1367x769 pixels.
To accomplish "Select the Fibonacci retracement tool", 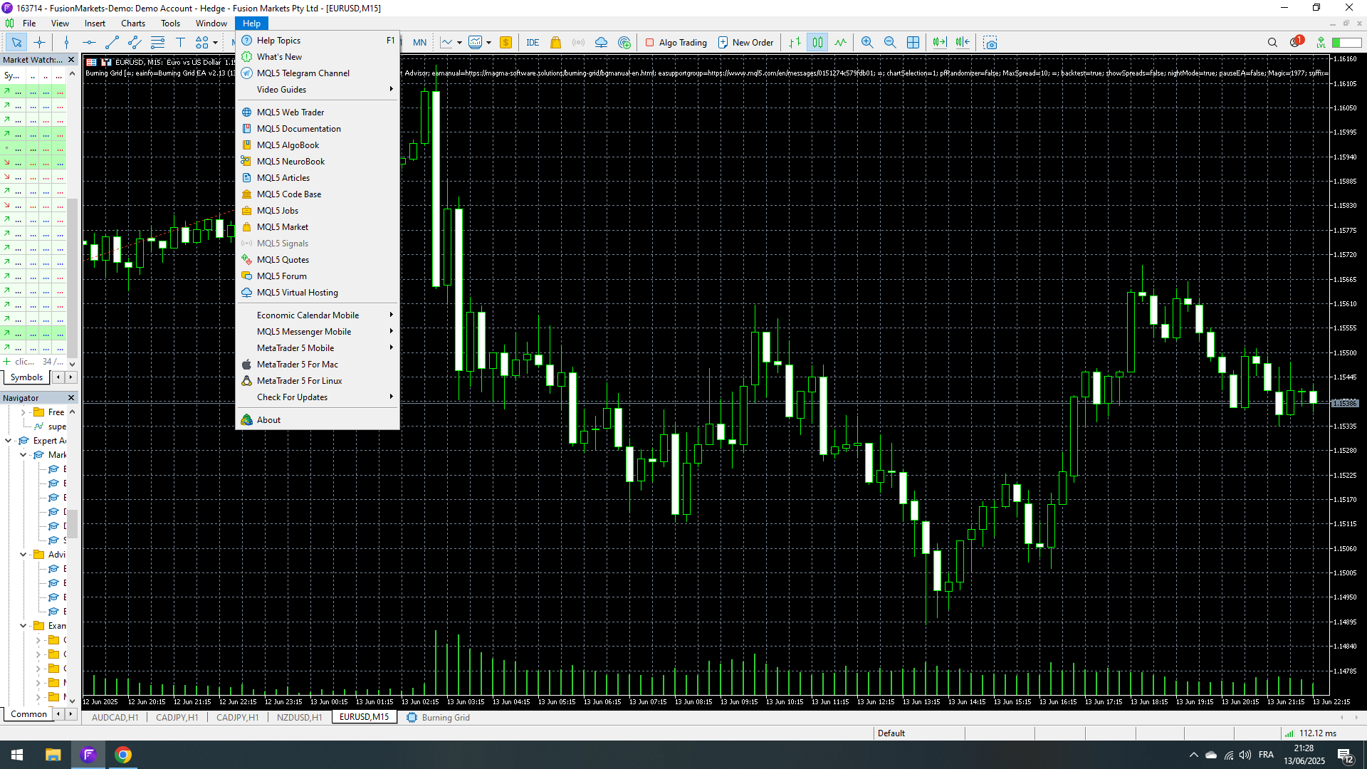I will click(157, 43).
